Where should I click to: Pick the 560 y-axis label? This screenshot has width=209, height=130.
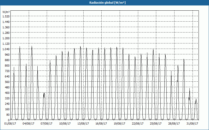click(7, 82)
